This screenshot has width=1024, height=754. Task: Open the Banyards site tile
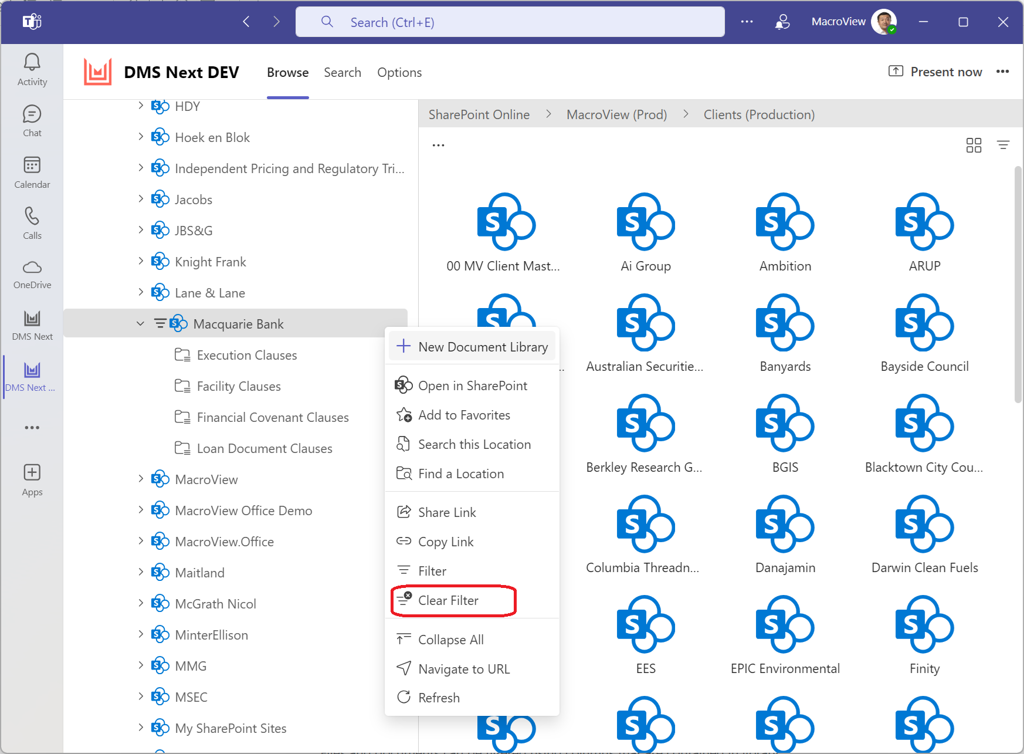(785, 333)
